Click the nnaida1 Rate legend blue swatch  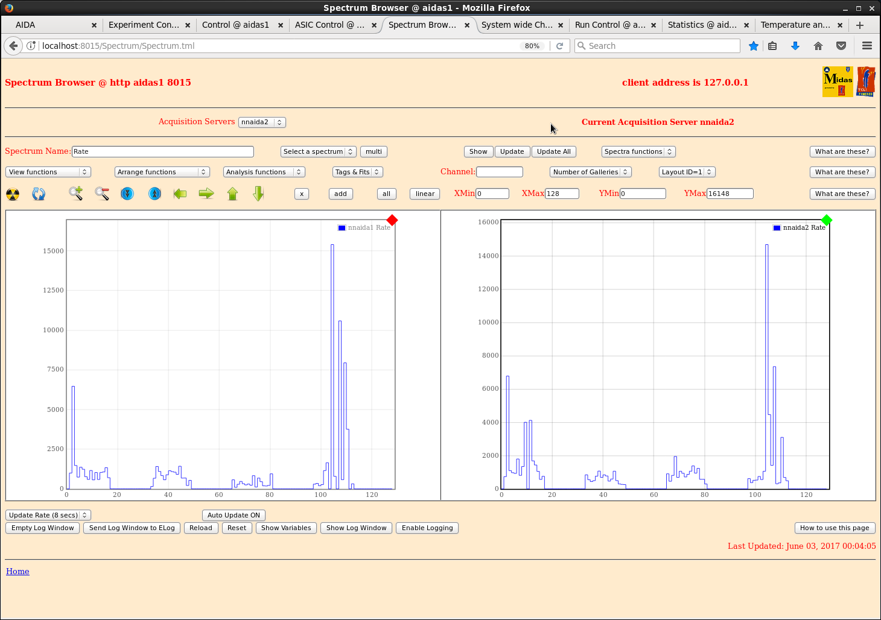pyautogui.click(x=342, y=228)
